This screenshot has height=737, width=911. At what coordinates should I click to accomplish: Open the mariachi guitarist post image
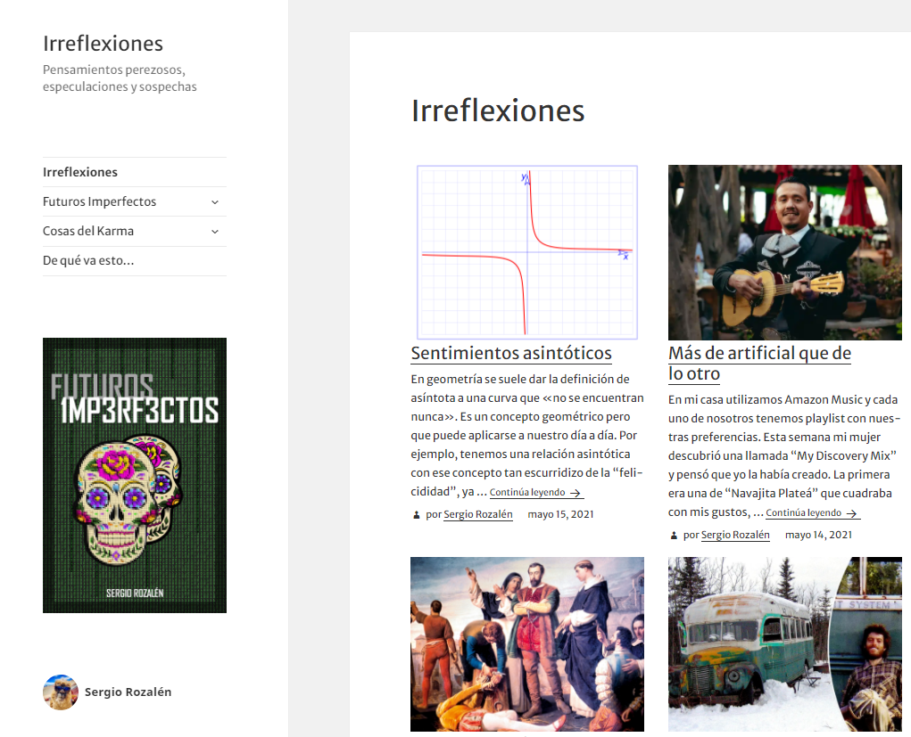(785, 252)
